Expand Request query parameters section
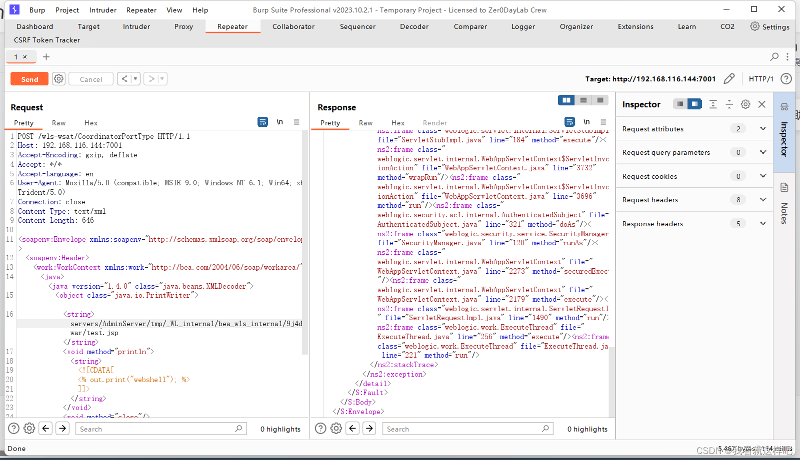The height and width of the screenshot is (460, 800). (x=694, y=152)
